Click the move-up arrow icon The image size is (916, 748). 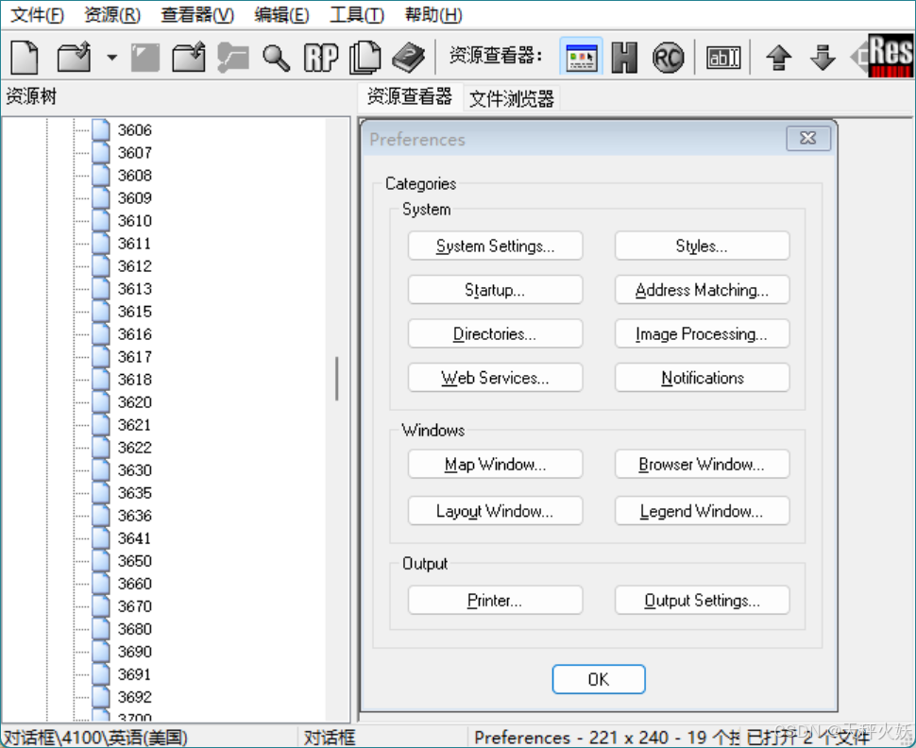point(778,57)
